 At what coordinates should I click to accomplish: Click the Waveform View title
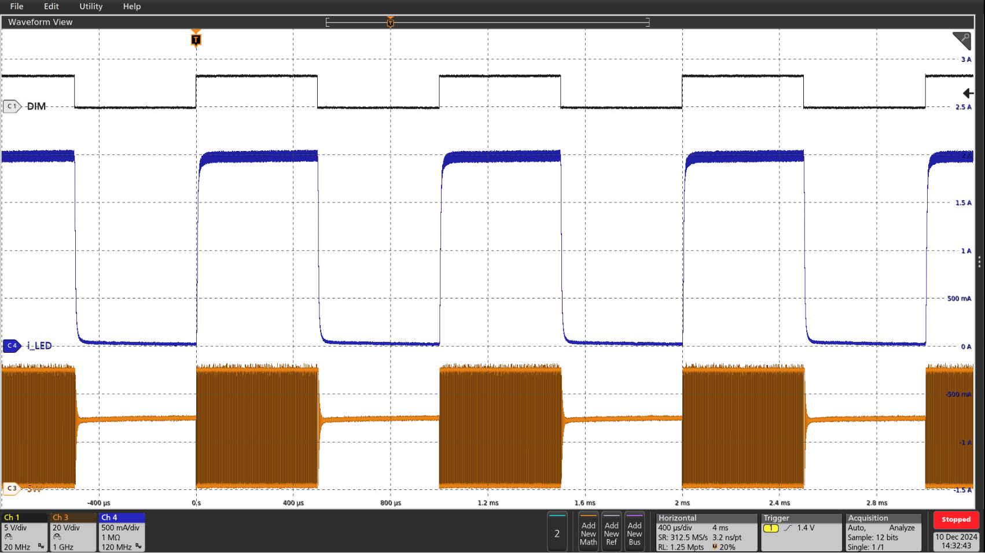coord(41,22)
